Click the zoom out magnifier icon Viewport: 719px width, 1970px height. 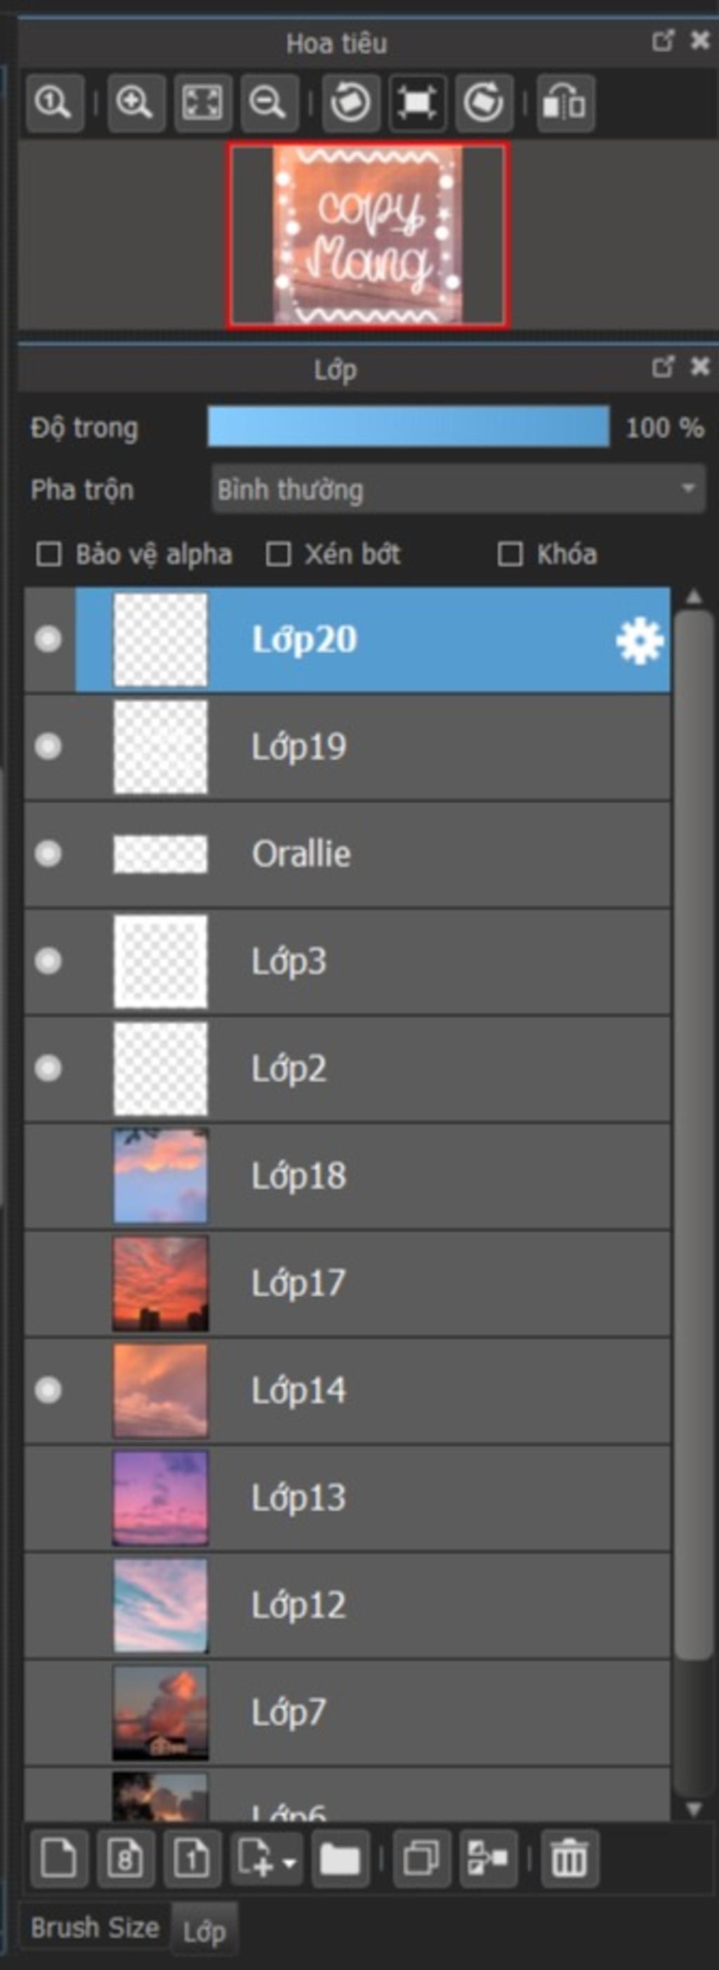tap(269, 103)
